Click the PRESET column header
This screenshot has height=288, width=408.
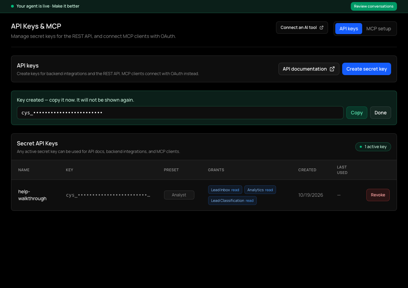click(171, 170)
